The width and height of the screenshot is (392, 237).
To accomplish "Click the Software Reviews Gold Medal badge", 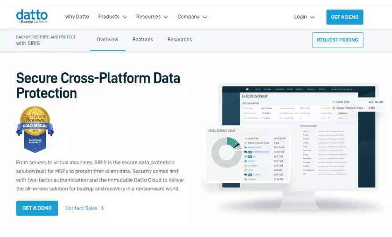I will click(35, 129).
